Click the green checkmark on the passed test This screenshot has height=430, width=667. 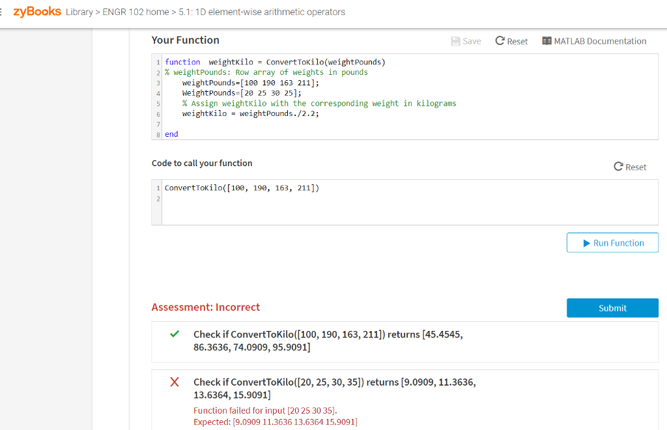click(x=174, y=334)
